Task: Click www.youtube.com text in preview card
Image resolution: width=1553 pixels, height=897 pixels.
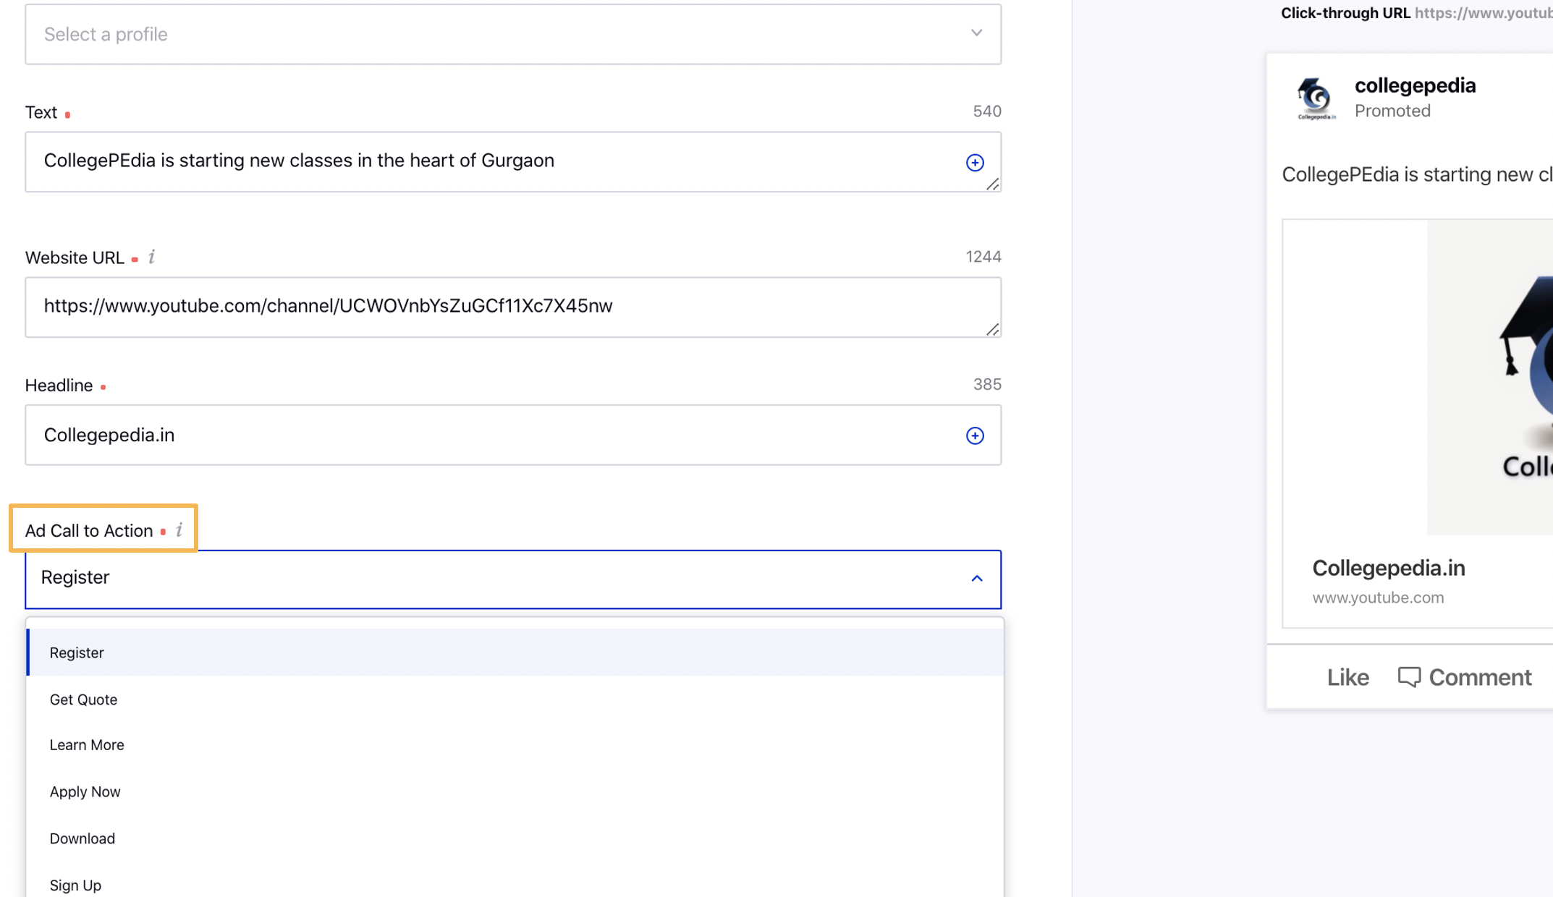Action: click(1378, 598)
